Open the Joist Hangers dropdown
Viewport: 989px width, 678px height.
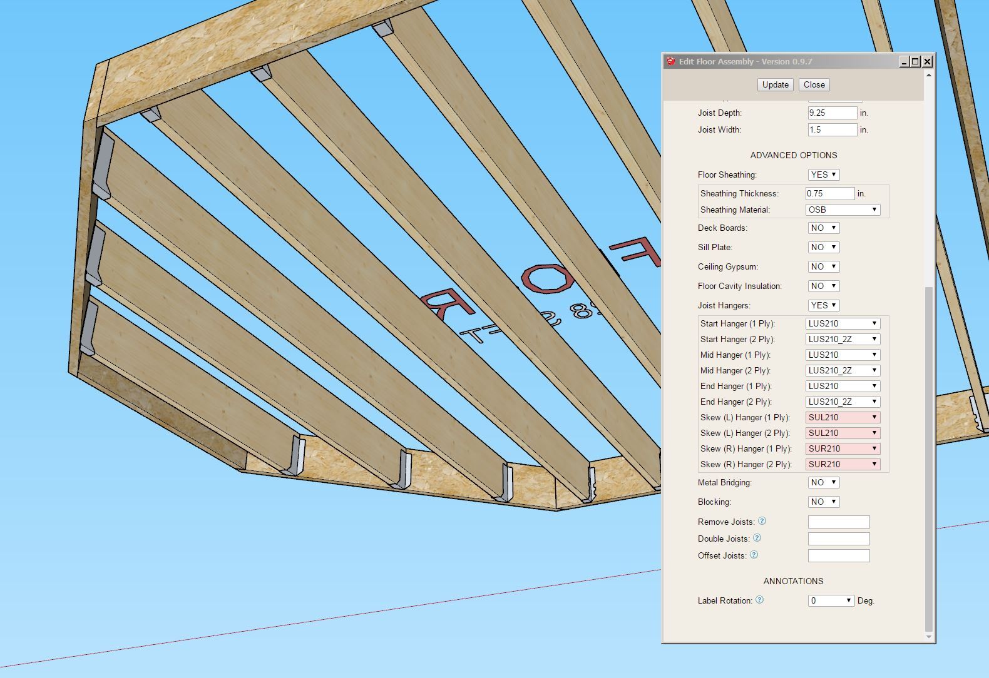pos(824,305)
